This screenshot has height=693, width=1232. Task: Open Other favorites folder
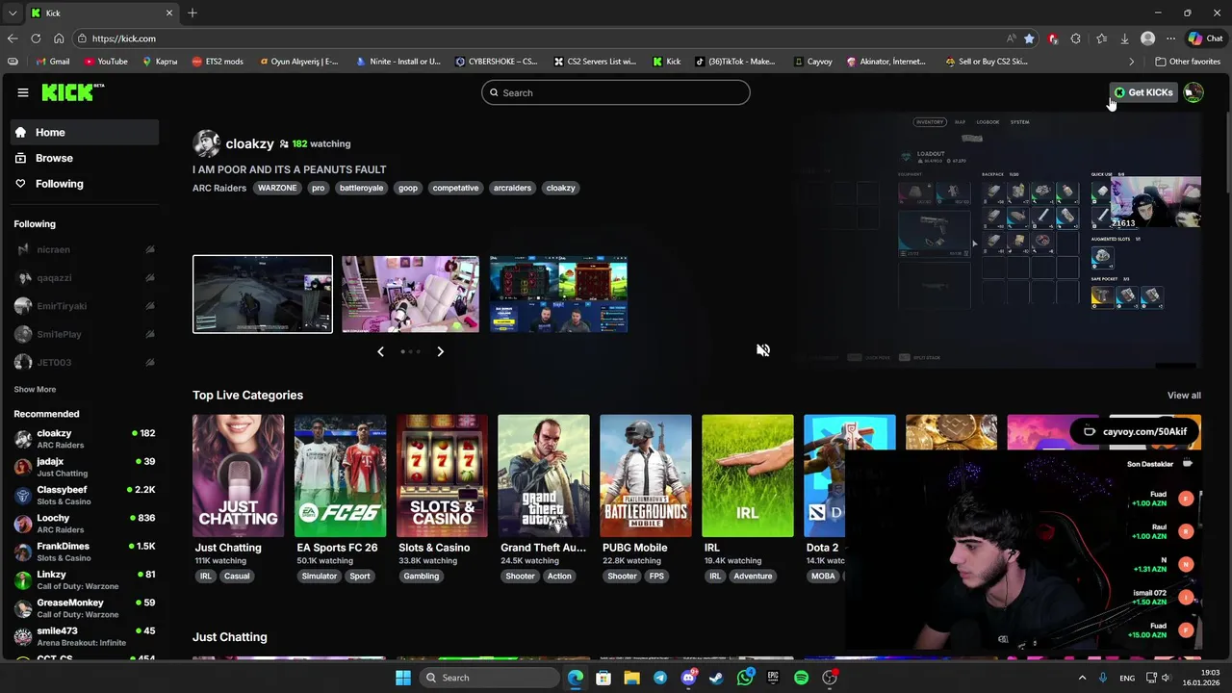(1188, 62)
